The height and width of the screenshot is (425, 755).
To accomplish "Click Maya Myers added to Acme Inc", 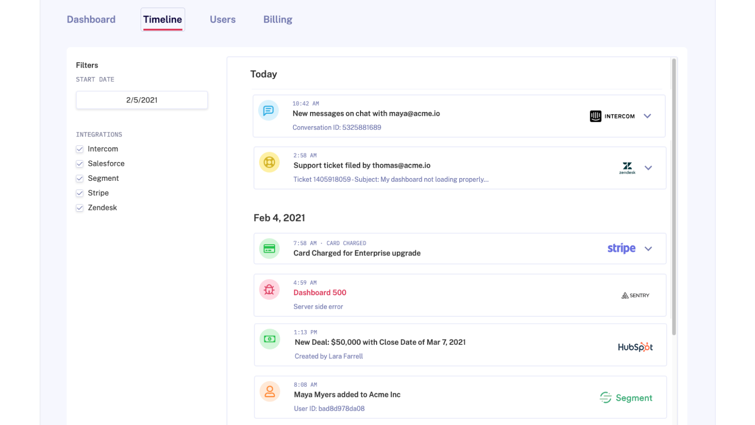I will pyautogui.click(x=347, y=395).
